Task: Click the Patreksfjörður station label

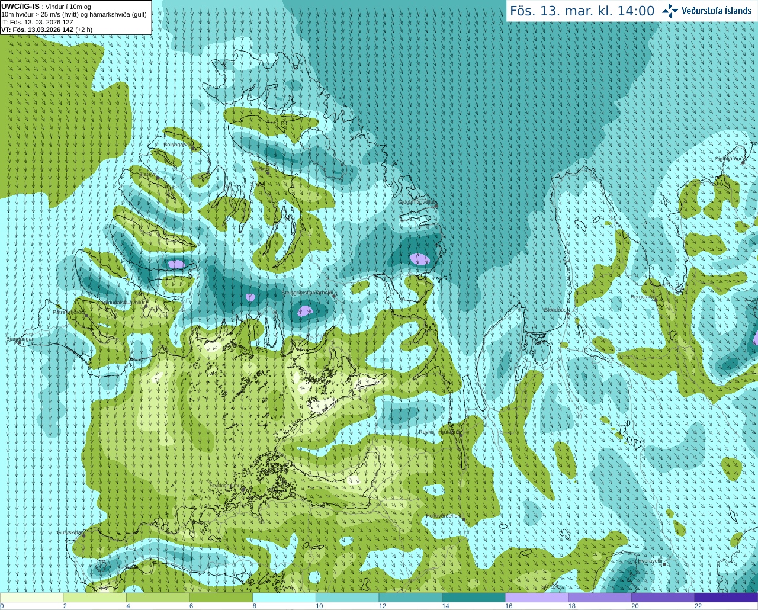Action: (69, 312)
